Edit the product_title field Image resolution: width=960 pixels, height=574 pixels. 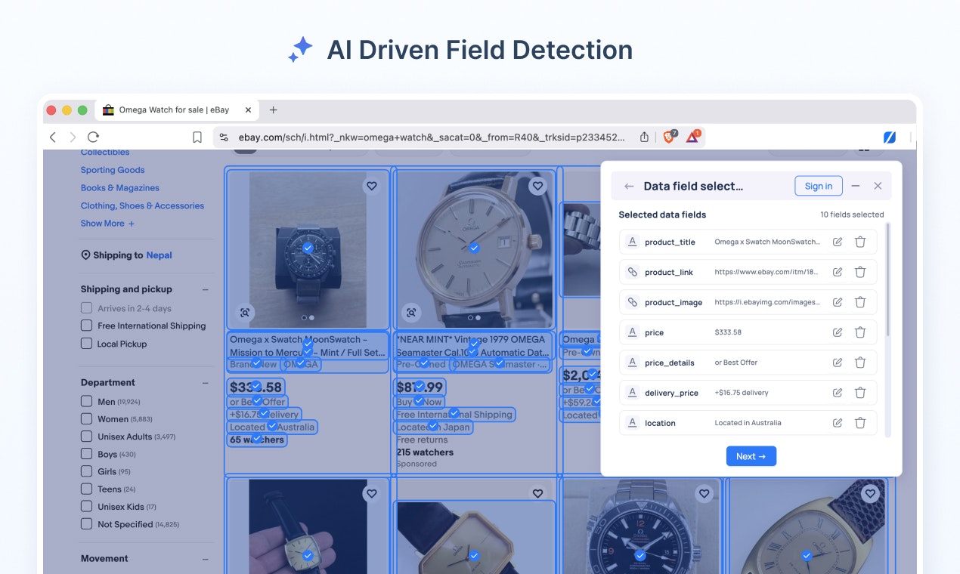[838, 242]
